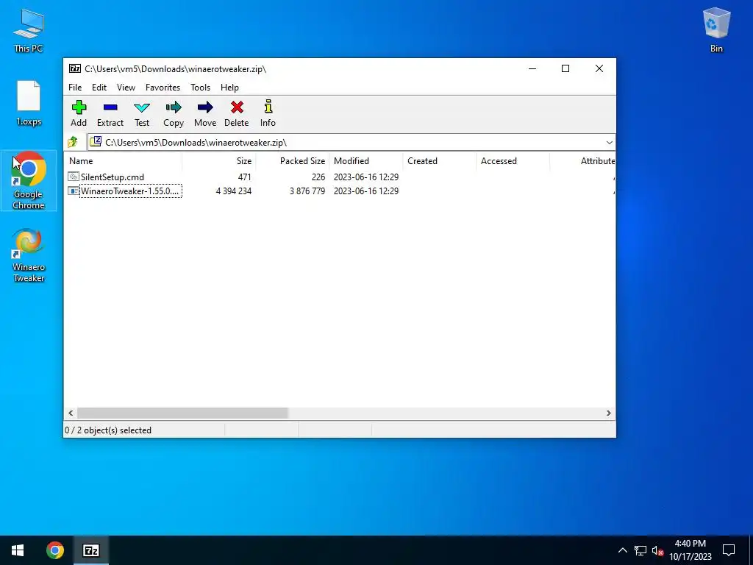Click the horizontal scrollbar thumb
Image resolution: width=753 pixels, height=565 pixels.
pos(182,413)
